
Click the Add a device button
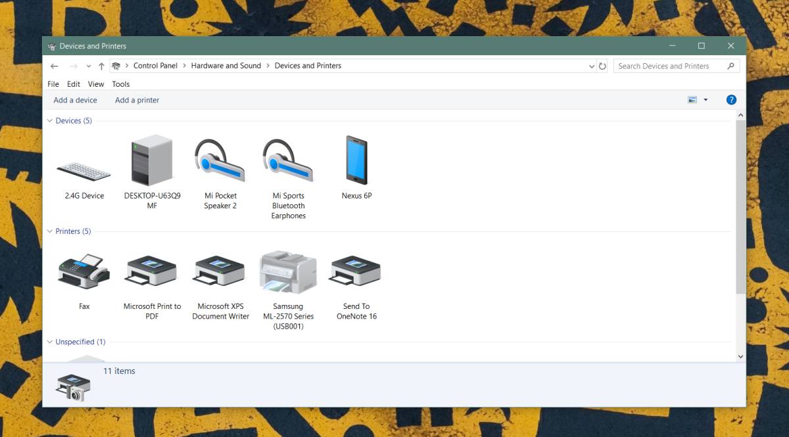click(x=75, y=100)
